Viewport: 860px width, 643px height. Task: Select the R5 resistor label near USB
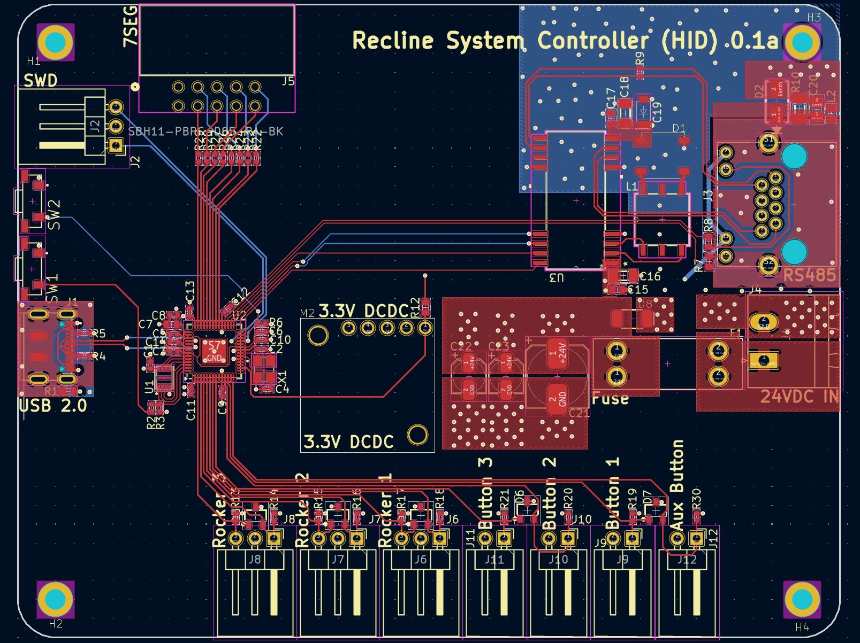[99, 334]
